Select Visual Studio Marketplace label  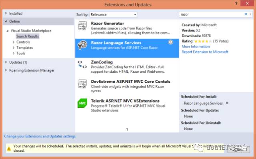31,31
